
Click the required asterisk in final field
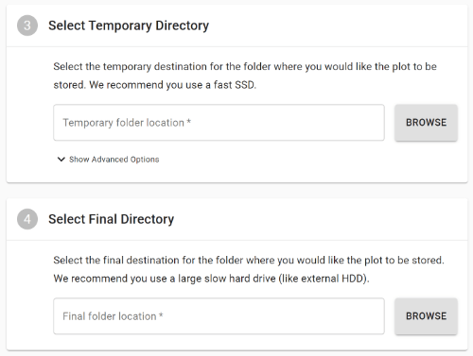pyautogui.click(x=161, y=315)
